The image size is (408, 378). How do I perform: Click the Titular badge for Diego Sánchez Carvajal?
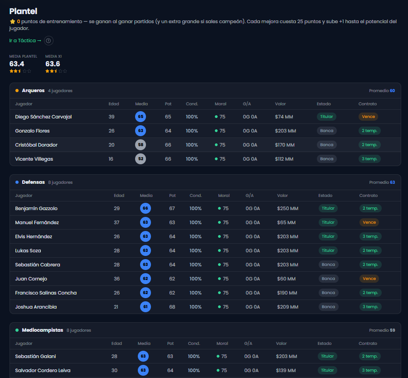click(x=326, y=117)
